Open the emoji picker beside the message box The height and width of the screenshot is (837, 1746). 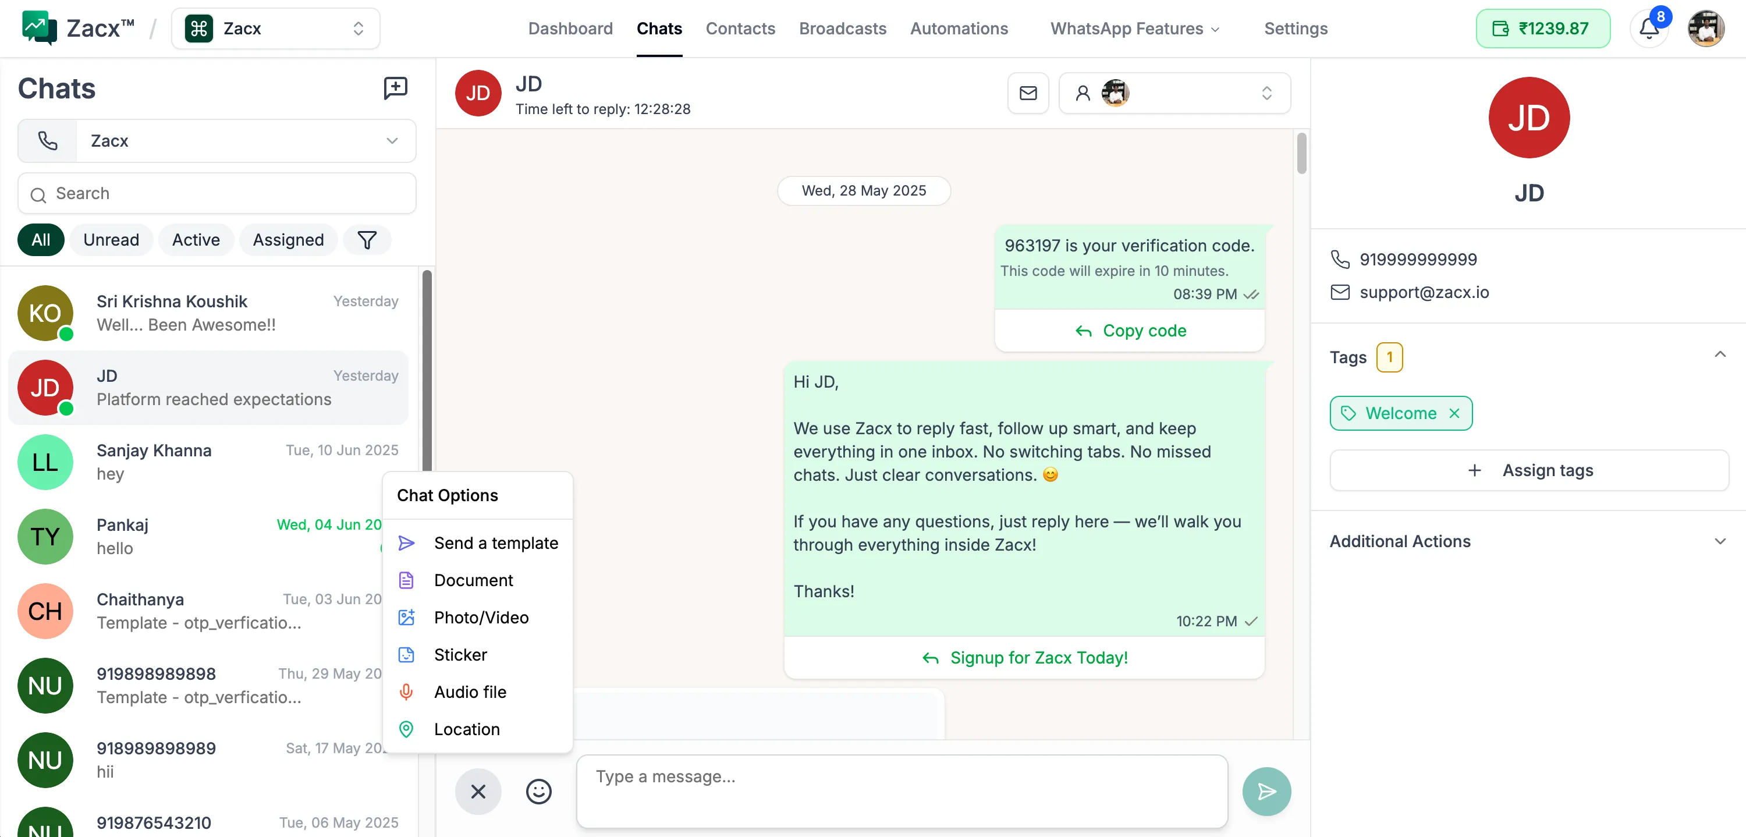pyautogui.click(x=538, y=792)
